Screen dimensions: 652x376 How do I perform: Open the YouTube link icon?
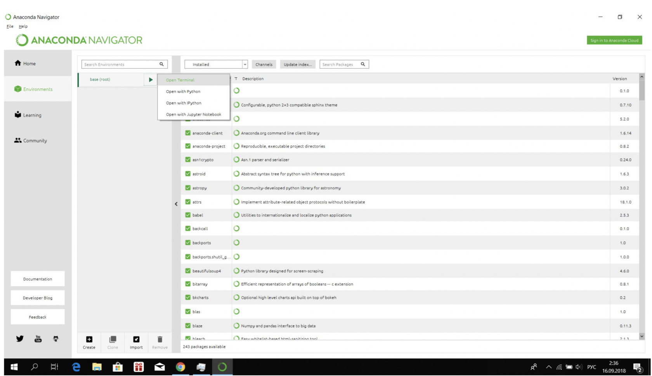[38, 339]
